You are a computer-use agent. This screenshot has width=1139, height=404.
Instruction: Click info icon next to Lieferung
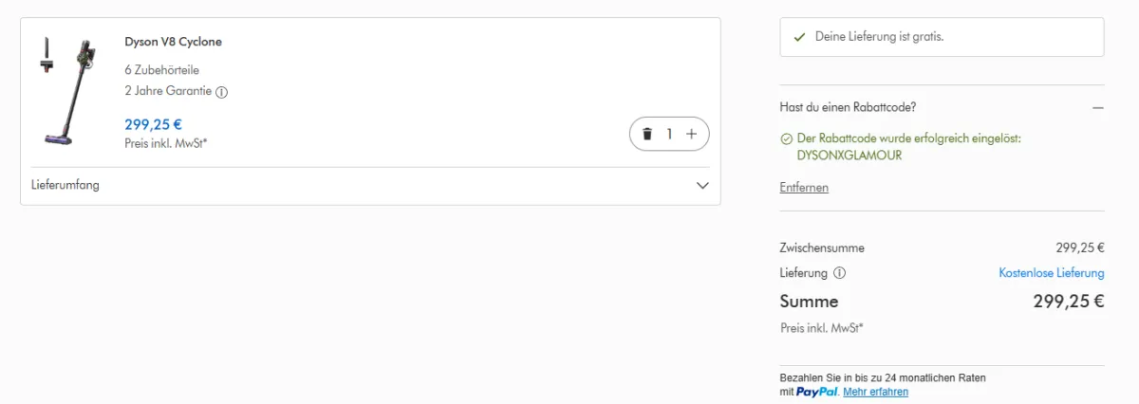click(x=839, y=273)
